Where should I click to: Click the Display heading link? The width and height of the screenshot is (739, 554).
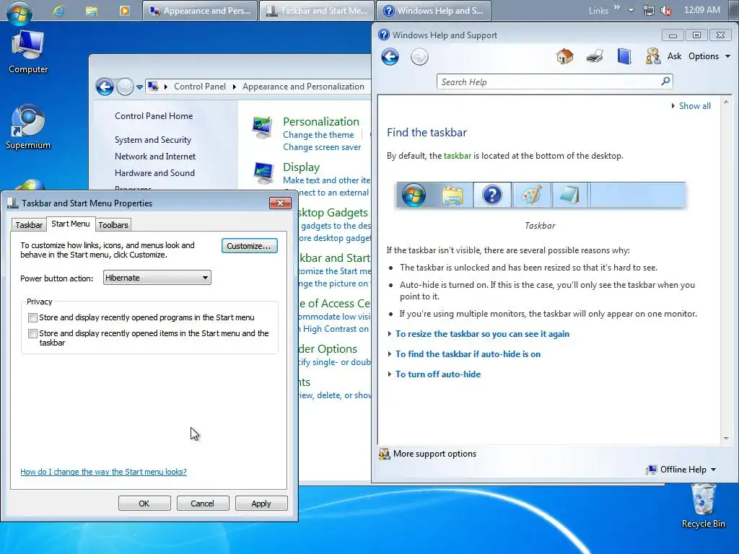tap(301, 167)
